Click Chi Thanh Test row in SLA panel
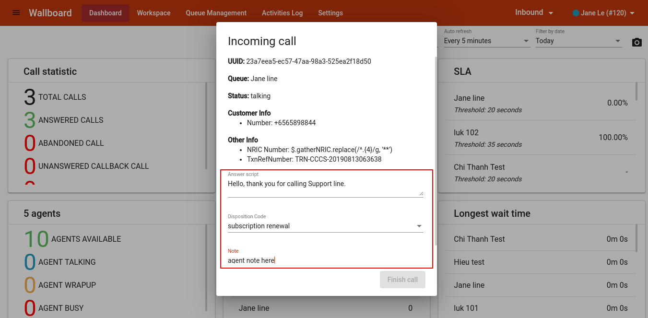 click(x=541, y=172)
